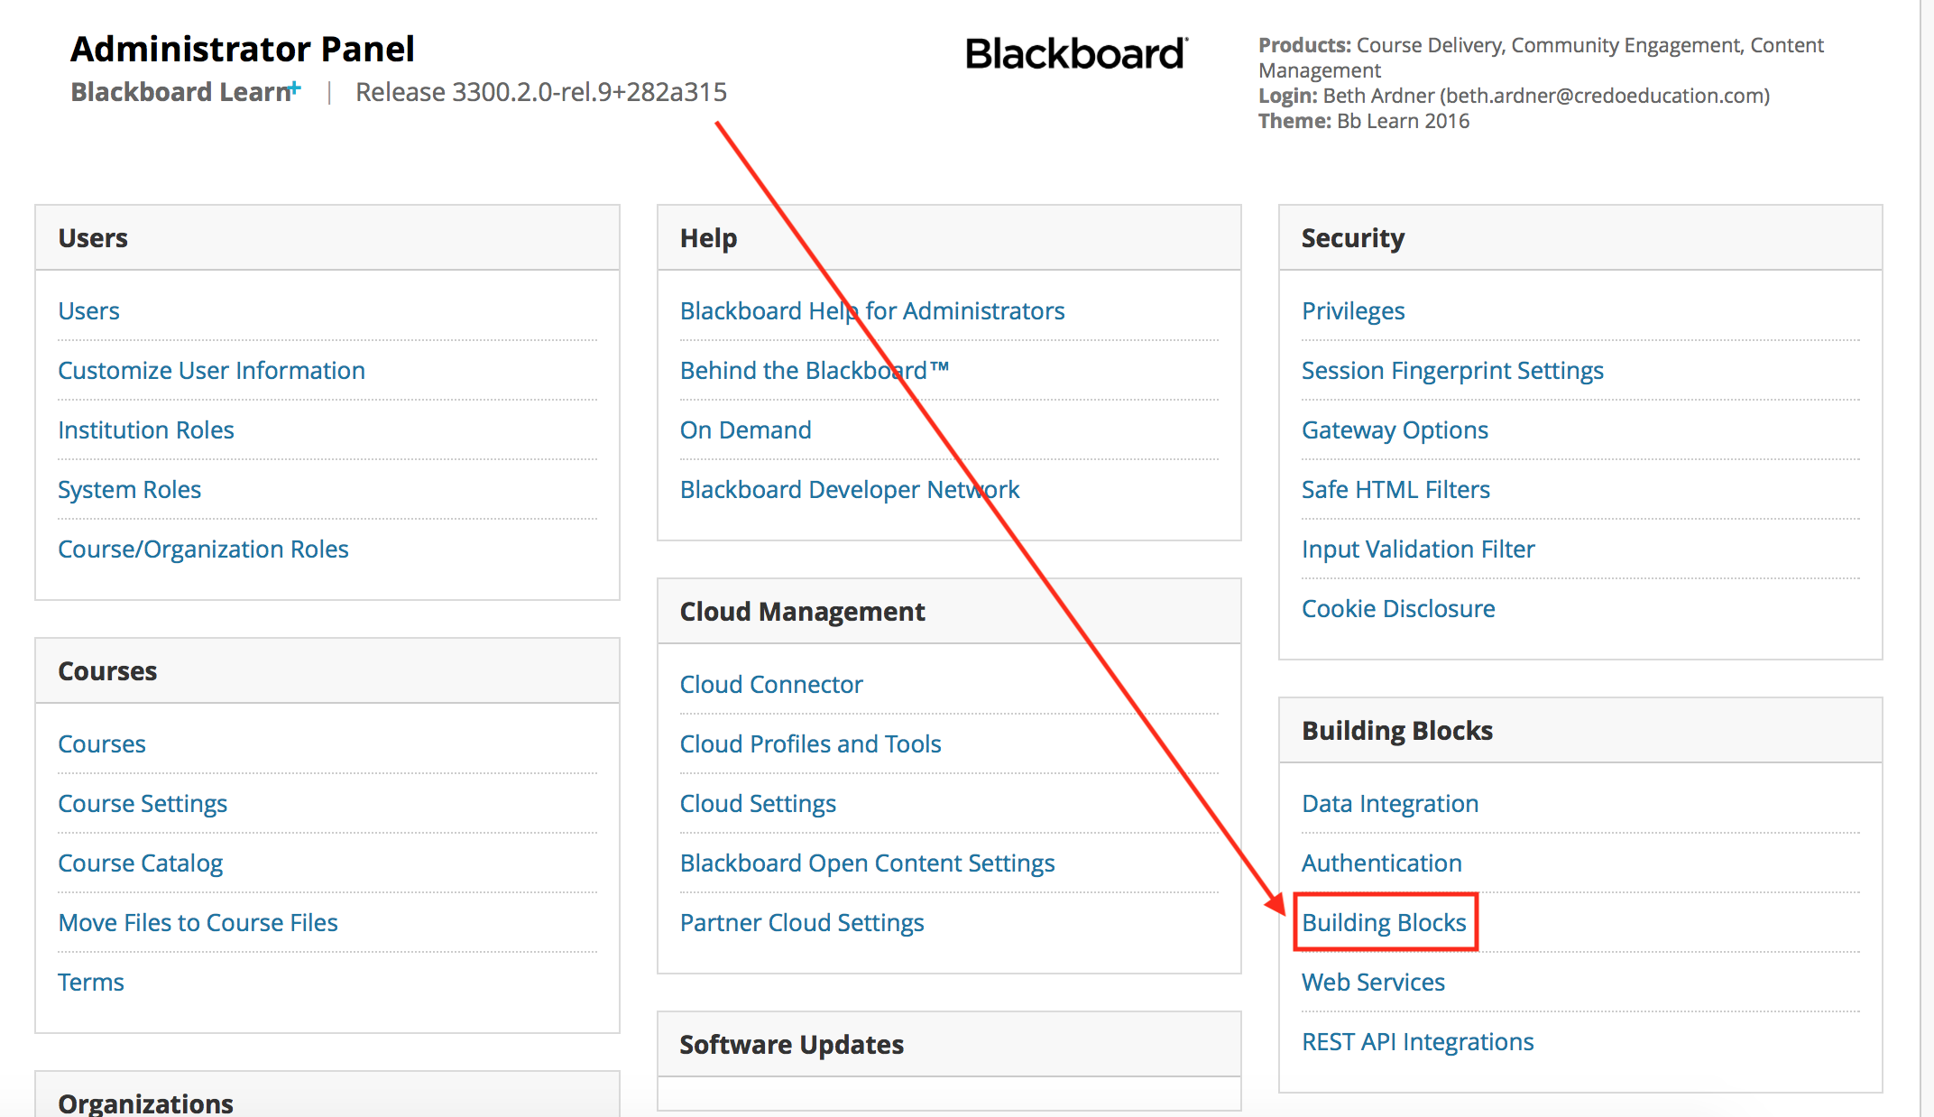Open the Terms link
Screen dimensions: 1934x1117
(90, 982)
